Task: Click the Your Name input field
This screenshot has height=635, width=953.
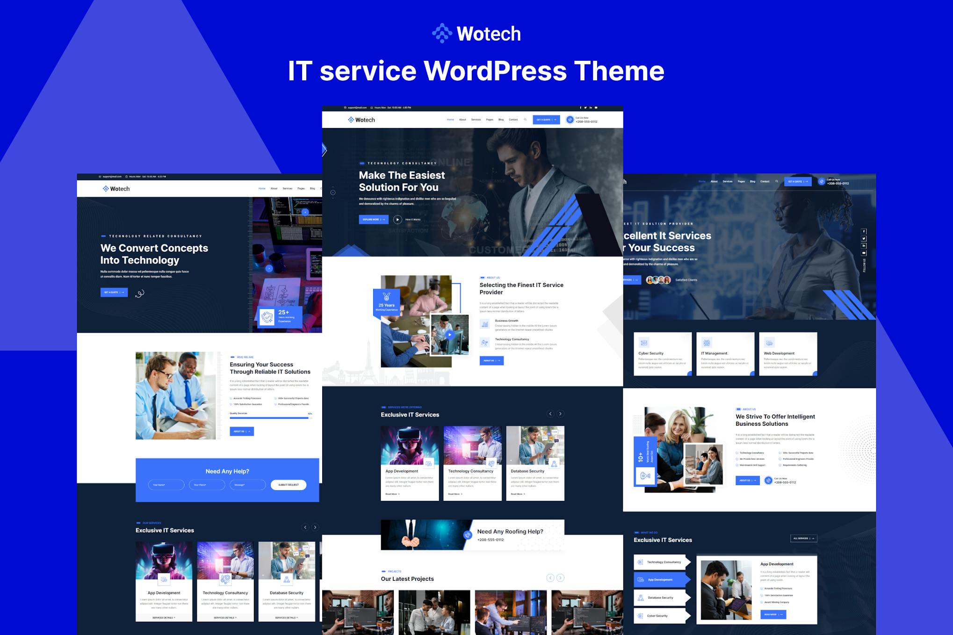Action: 166,485
